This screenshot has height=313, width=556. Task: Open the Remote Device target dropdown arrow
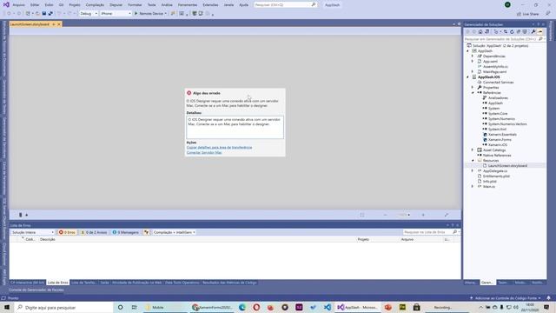166,14
